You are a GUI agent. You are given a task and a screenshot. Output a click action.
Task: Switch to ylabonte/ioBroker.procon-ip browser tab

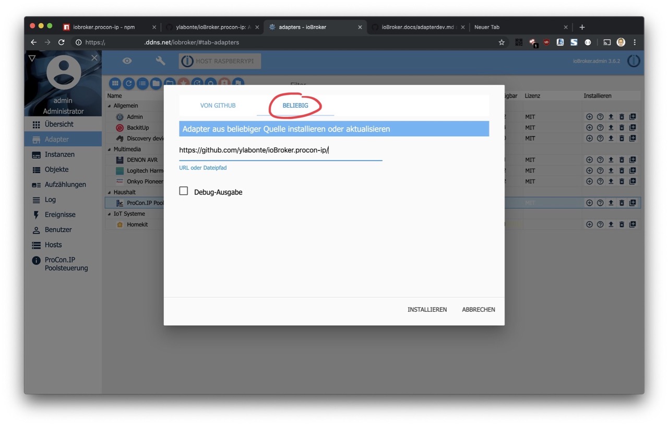click(x=212, y=27)
